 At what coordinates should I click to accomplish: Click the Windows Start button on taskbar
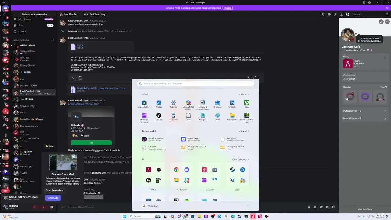(125, 216)
